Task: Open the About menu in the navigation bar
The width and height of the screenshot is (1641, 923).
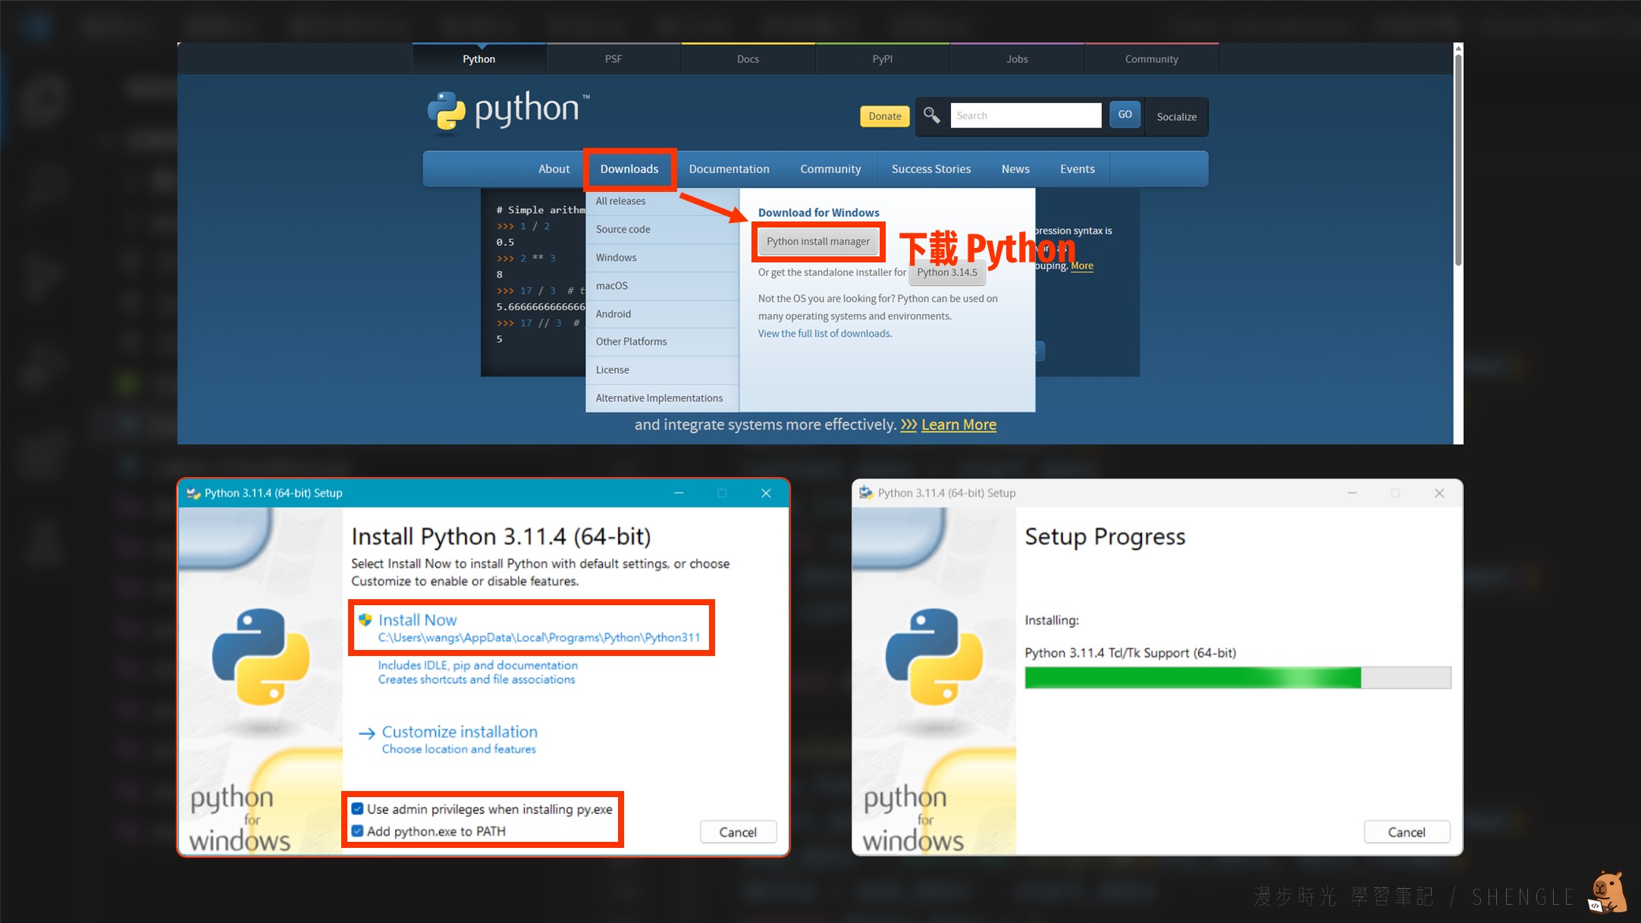Action: click(554, 169)
